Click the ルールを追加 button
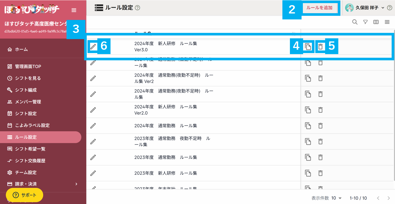Viewport: 395px width, 204px height. pos(321,8)
